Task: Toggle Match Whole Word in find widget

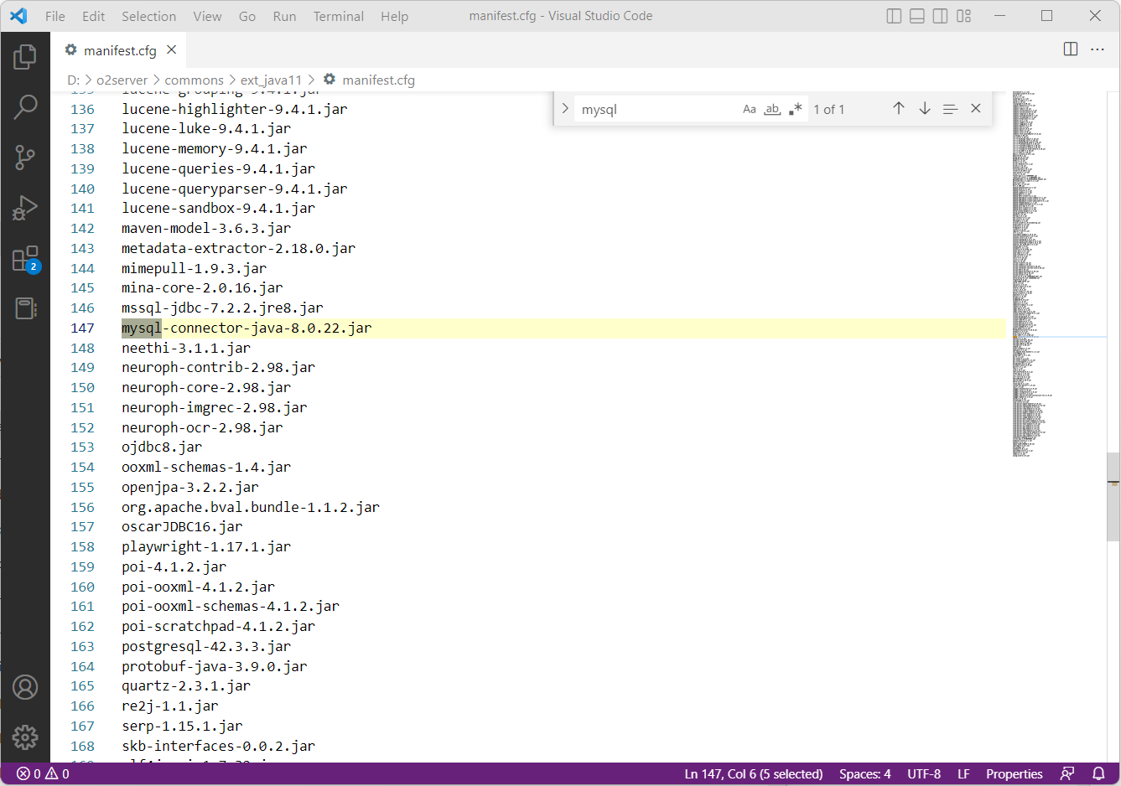Action: 772,109
